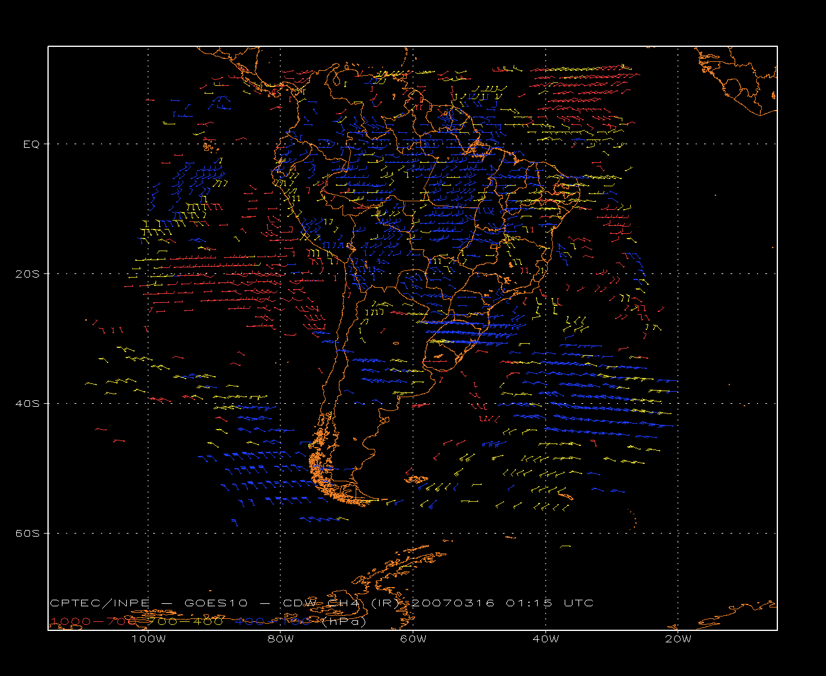Click the '20W' longitude label
This screenshot has height=676, width=826.
pos(678,639)
